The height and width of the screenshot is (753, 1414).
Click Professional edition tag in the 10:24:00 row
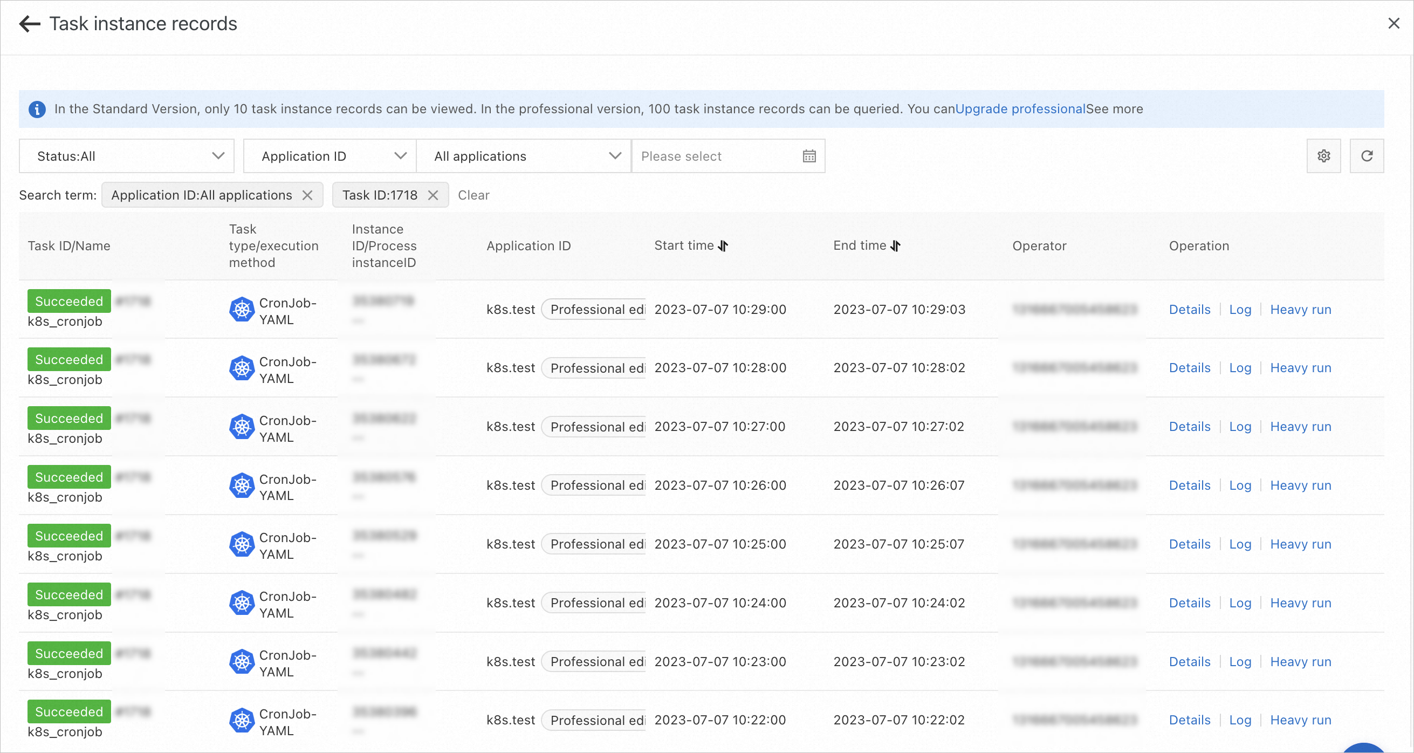(x=594, y=603)
